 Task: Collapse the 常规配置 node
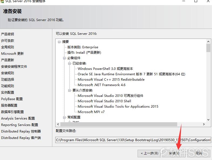tap(64, 117)
